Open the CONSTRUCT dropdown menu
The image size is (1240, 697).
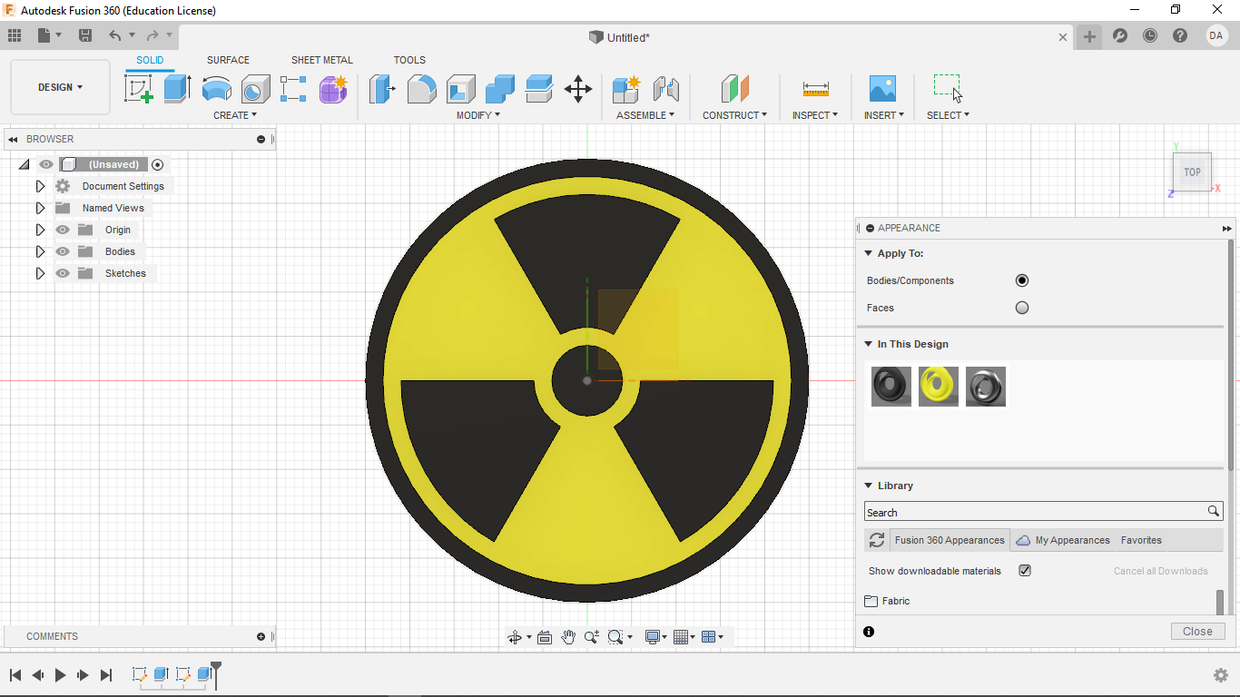734,115
